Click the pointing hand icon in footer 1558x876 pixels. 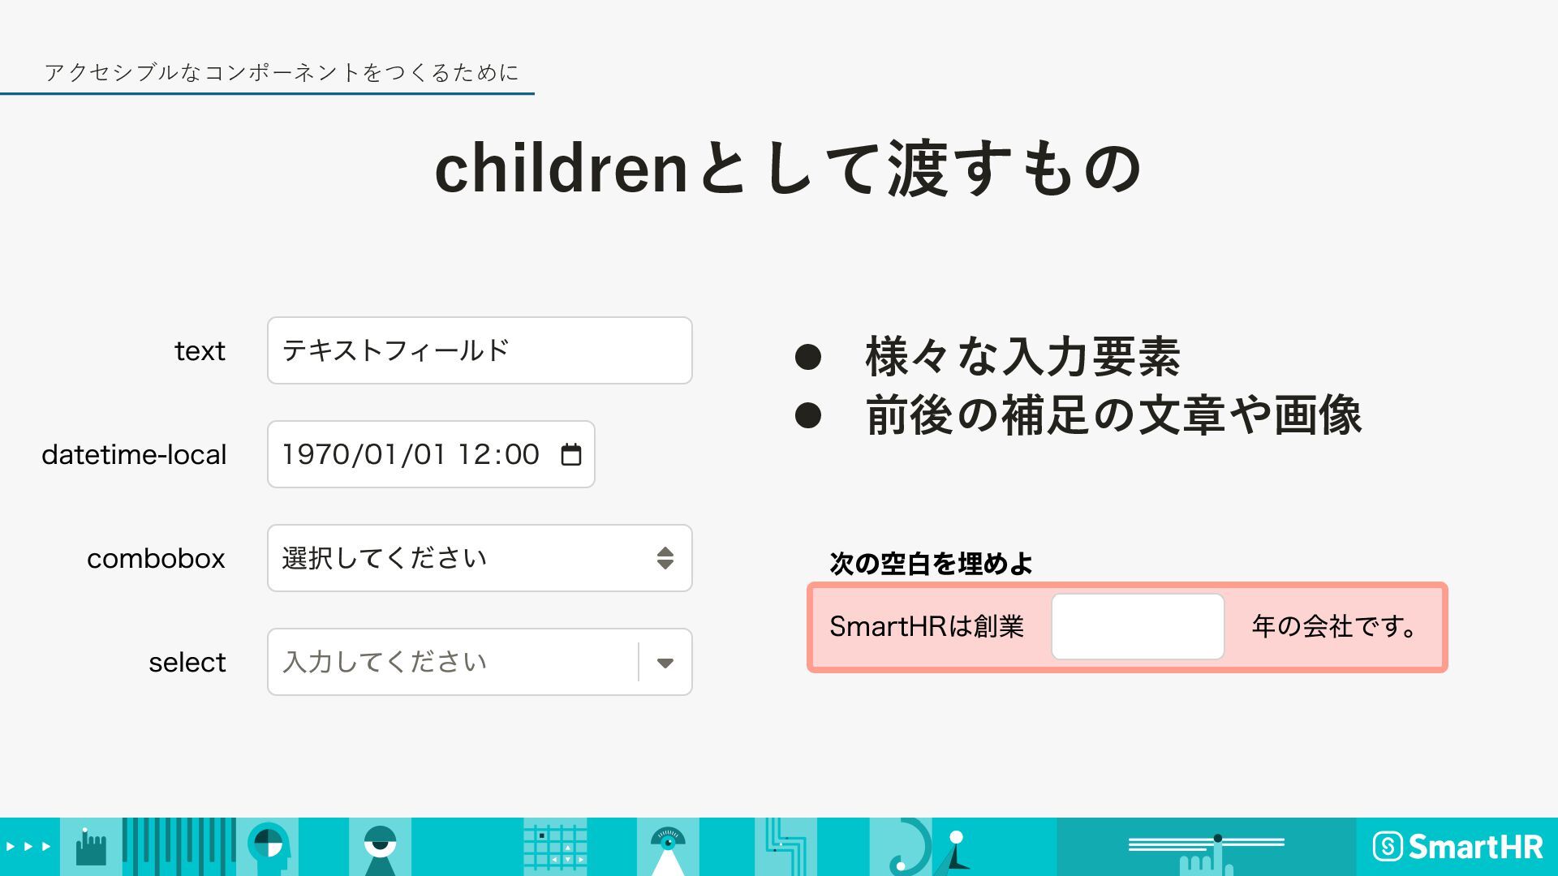[90, 847]
